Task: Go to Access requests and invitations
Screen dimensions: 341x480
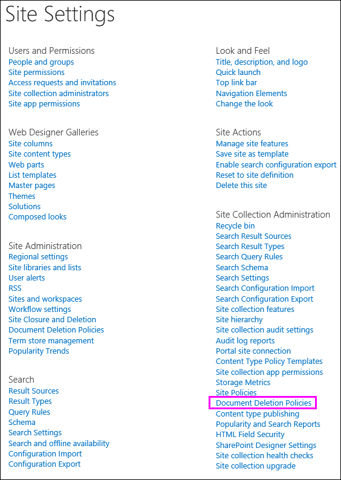Action: (x=62, y=83)
